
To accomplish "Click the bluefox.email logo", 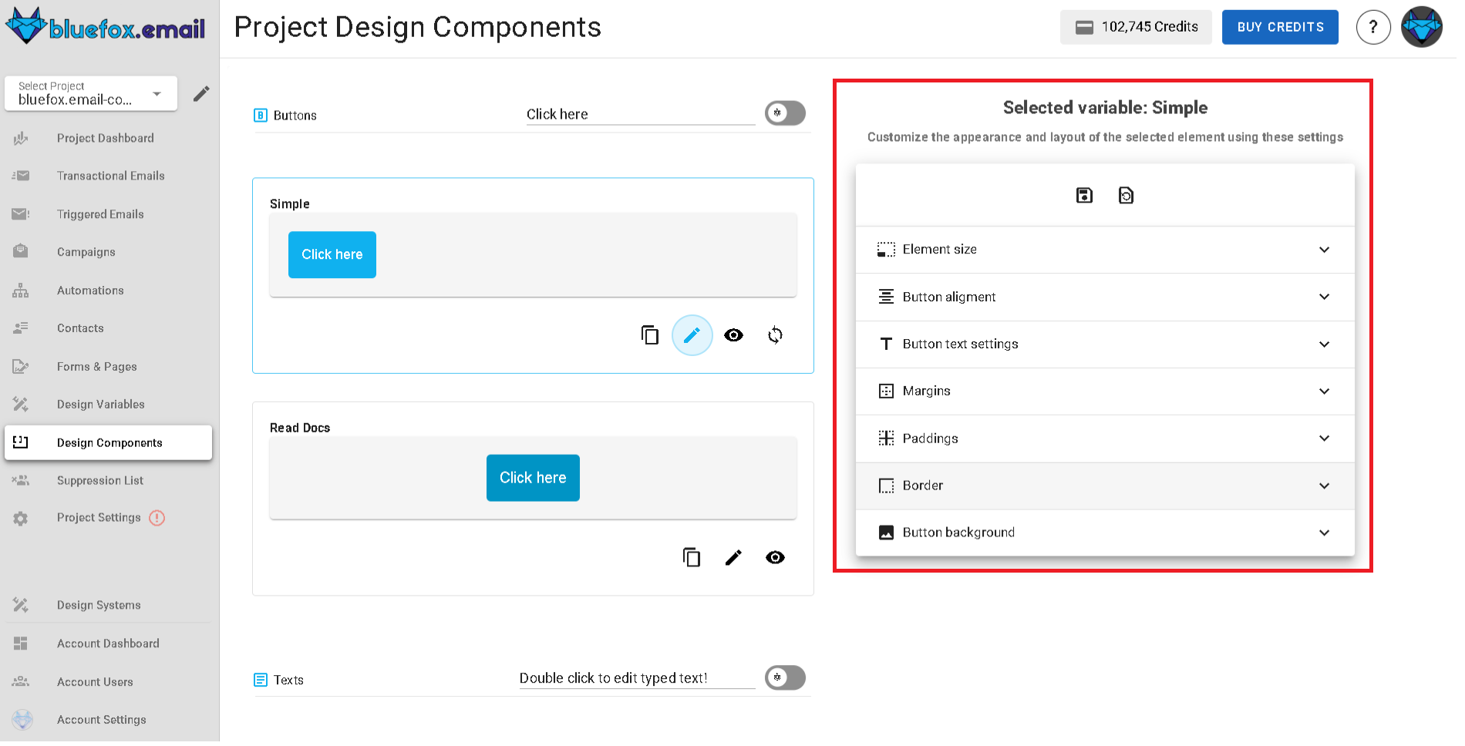I will coord(106,27).
